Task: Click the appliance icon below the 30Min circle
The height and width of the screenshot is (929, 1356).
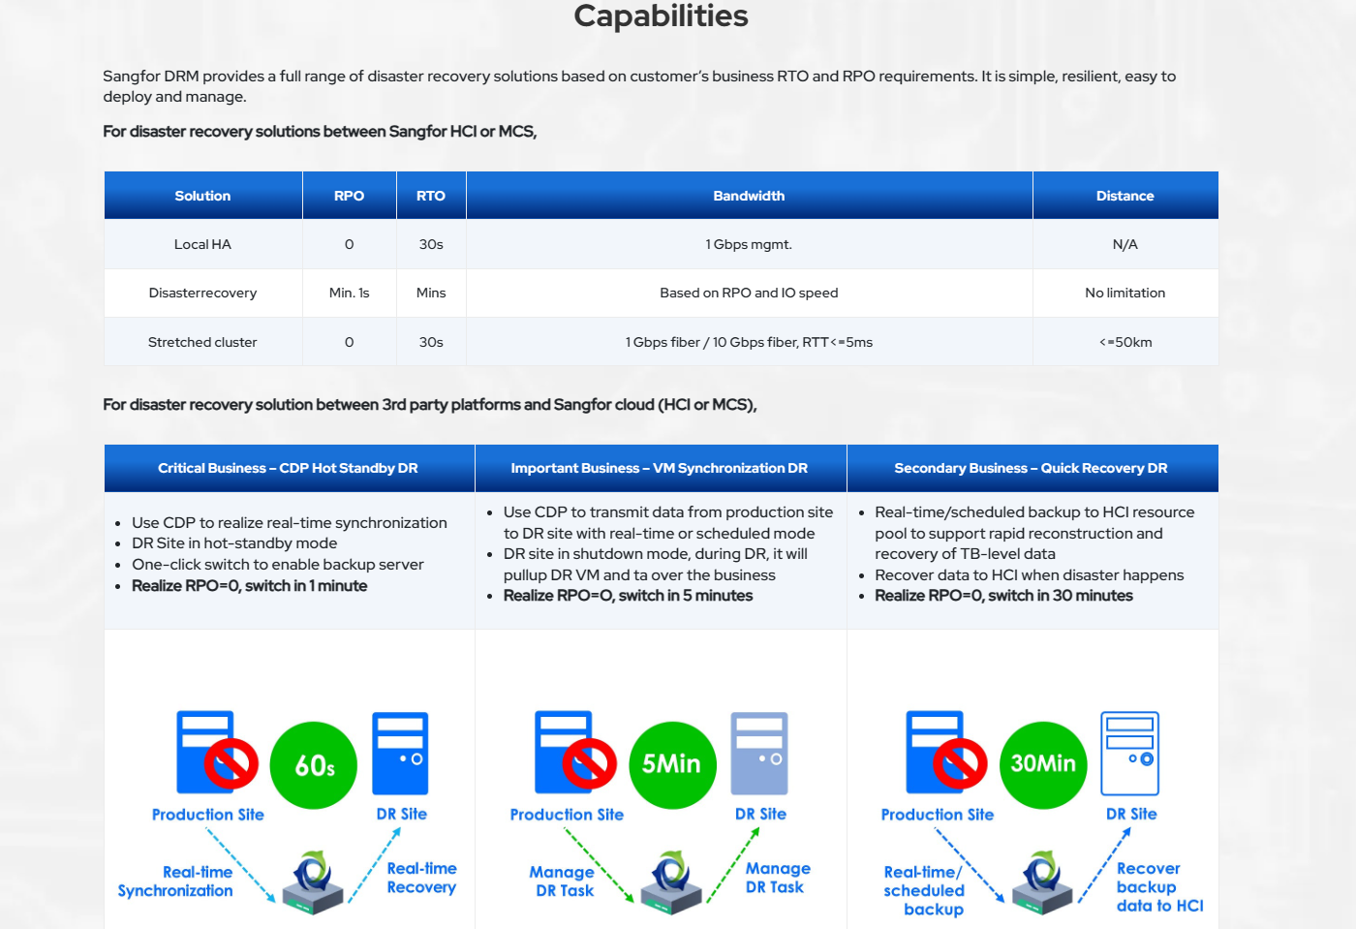Action: tap(1042, 883)
